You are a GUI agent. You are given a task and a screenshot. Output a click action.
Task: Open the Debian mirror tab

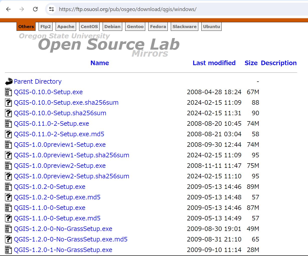112,27
